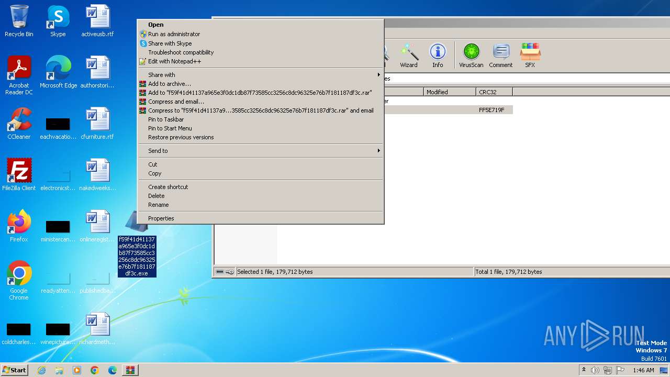Click the SFX toolbar icon
The height and width of the screenshot is (377, 670).
pos(530,56)
